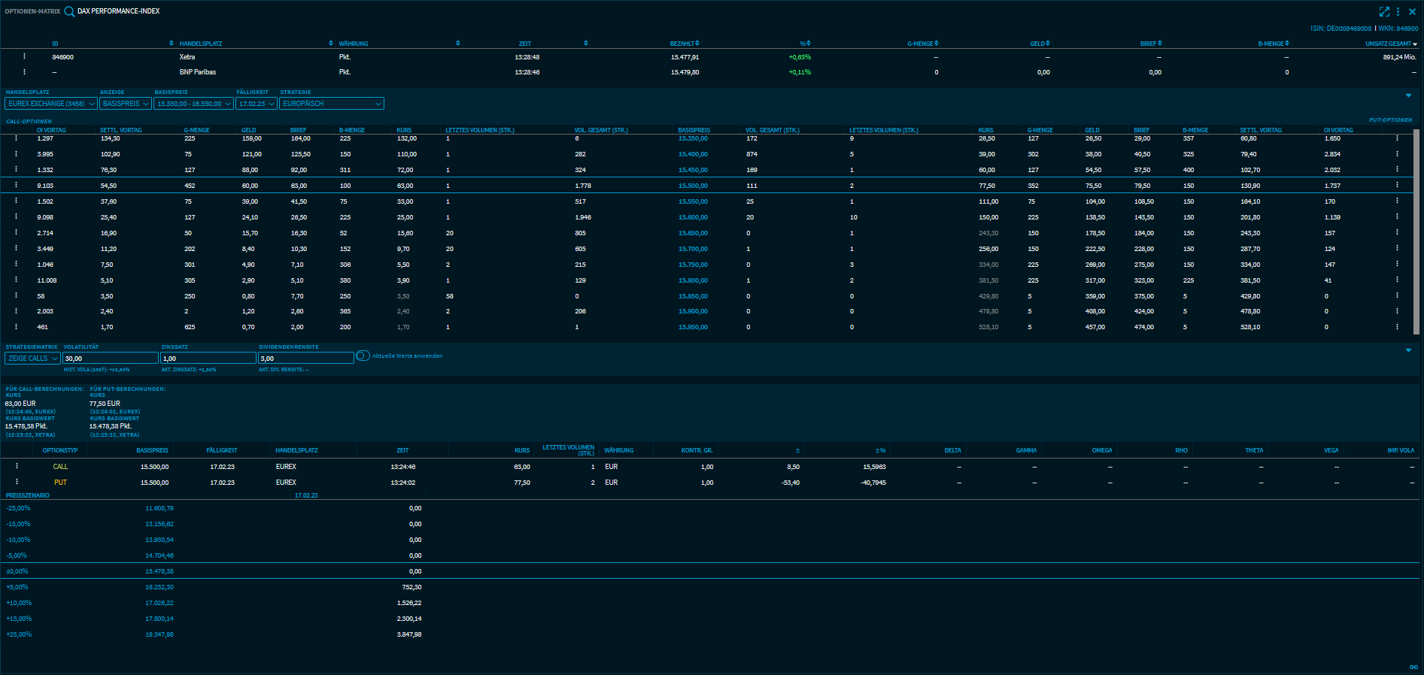Image resolution: width=1424 pixels, height=675 pixels.
Task: Sort by the Umsatz Gesamt column header
Action: 1390,44
